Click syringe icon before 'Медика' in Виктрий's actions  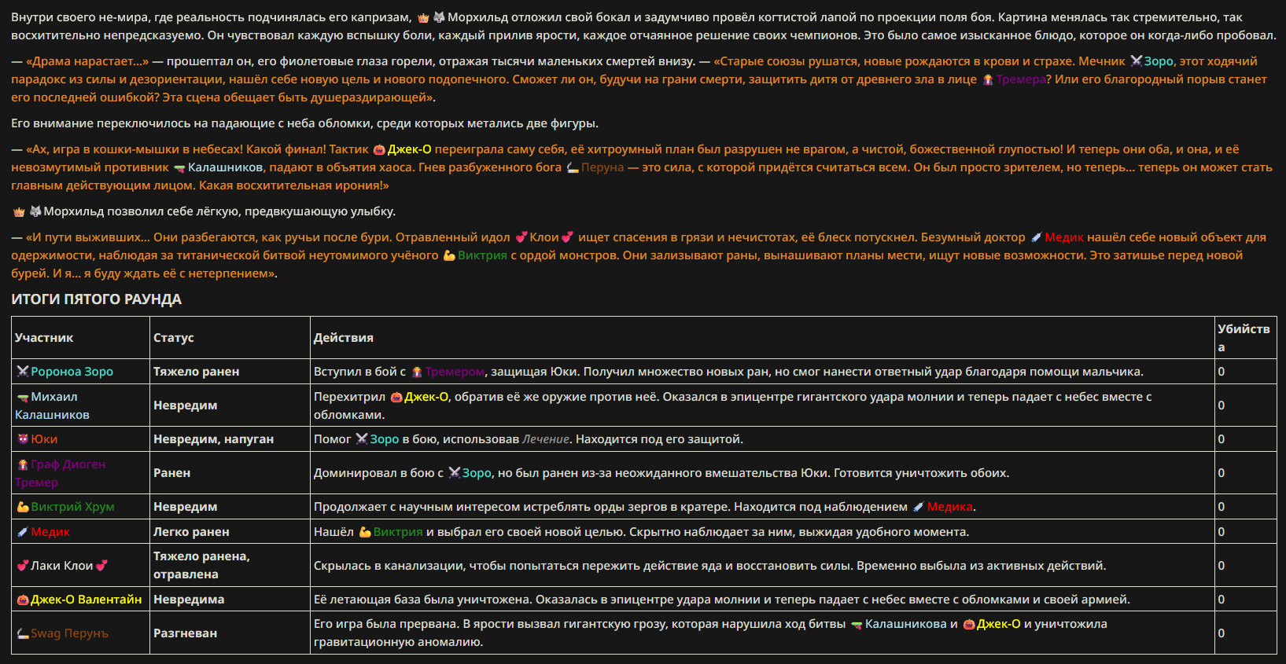pyautogui.click(x=918, y=507)
